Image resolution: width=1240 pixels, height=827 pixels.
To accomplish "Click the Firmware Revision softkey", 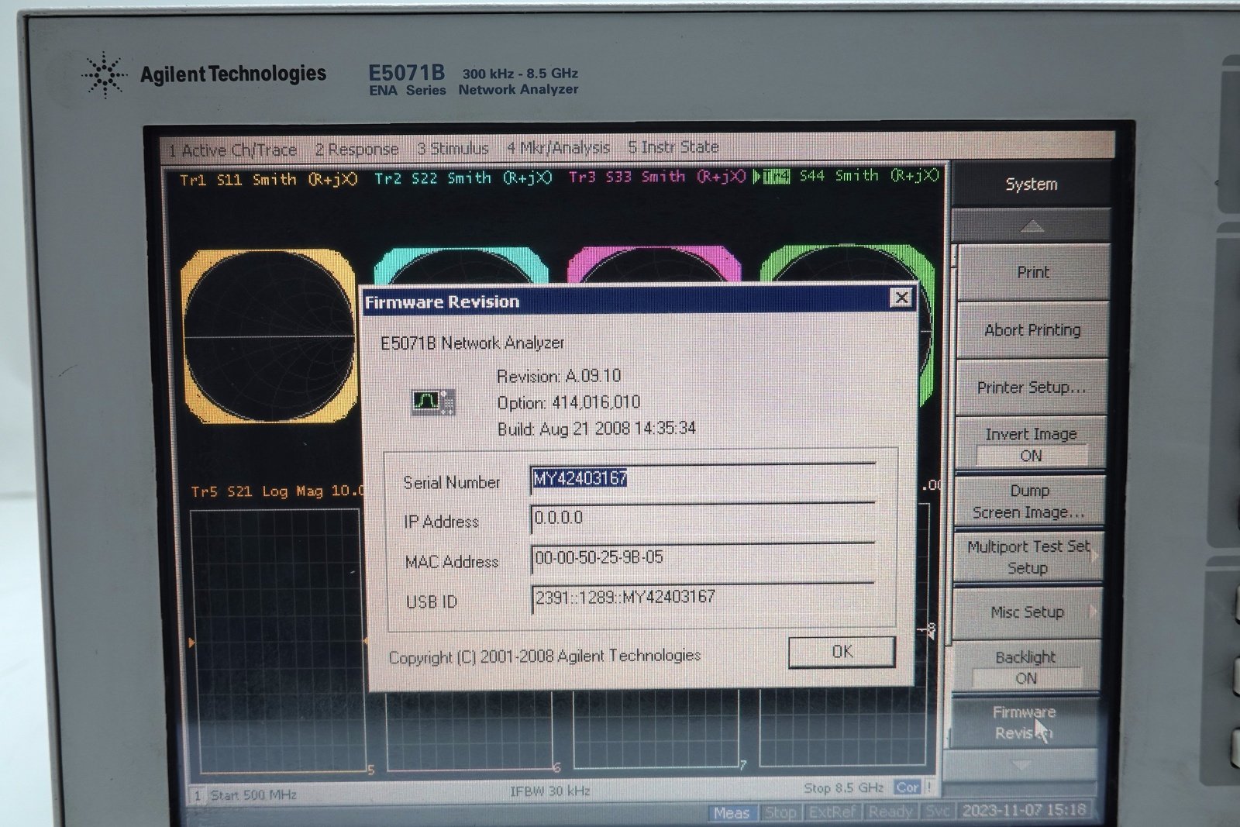I will pos(1024,722).
